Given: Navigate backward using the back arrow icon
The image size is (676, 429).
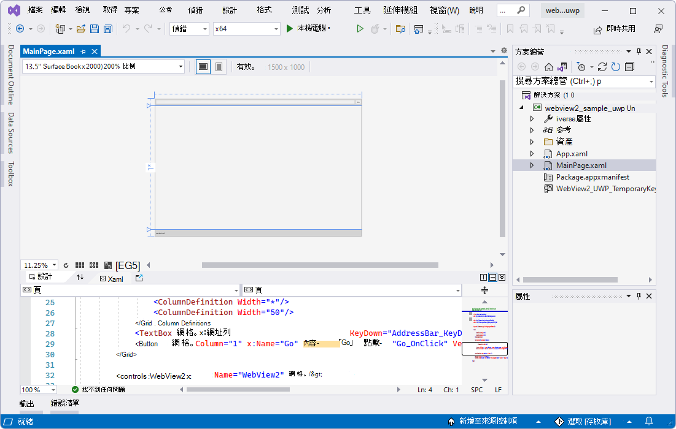Looking at the screenshot, I should 20,29.
